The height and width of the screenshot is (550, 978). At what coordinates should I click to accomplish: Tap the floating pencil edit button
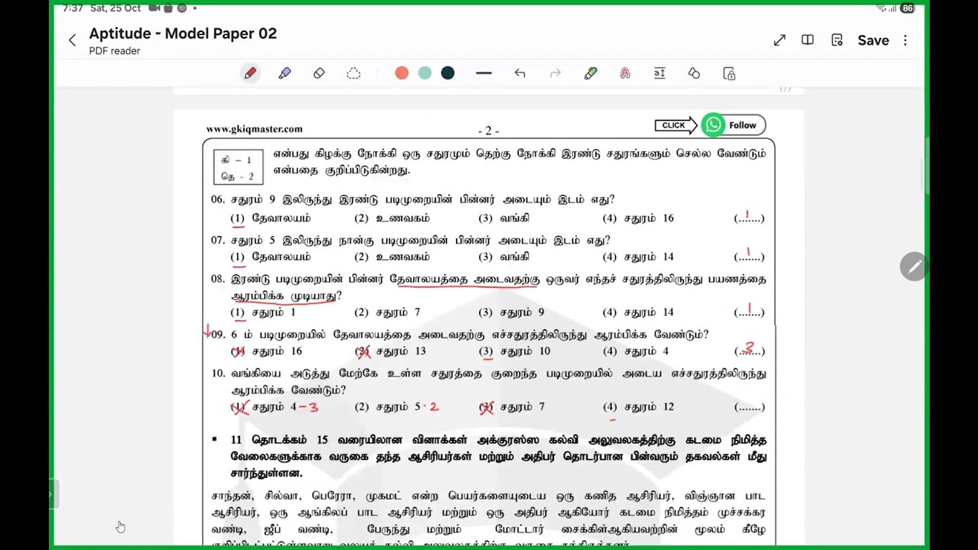[x=914, y=267]
